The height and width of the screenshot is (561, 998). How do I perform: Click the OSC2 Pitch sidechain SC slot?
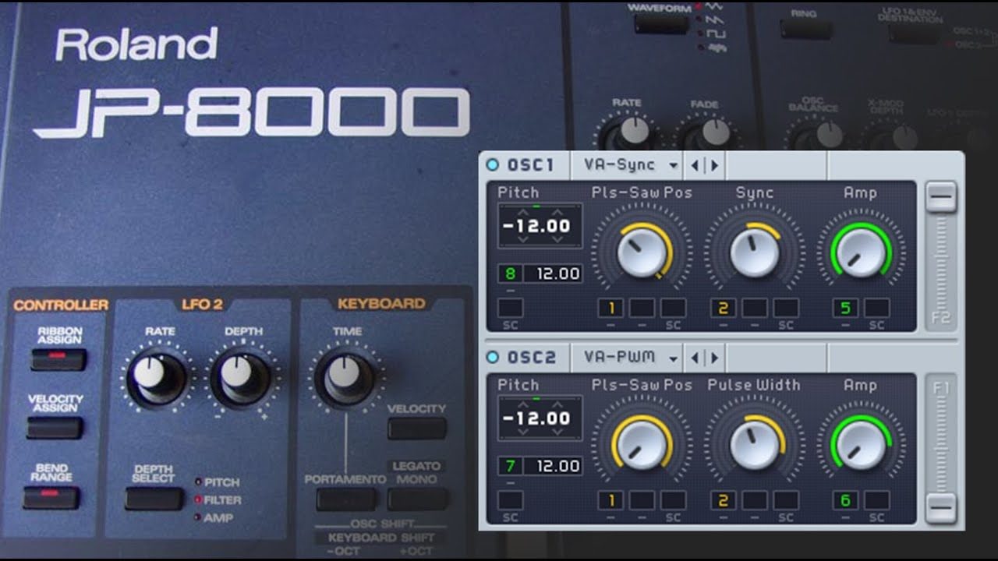pos(511,500)
